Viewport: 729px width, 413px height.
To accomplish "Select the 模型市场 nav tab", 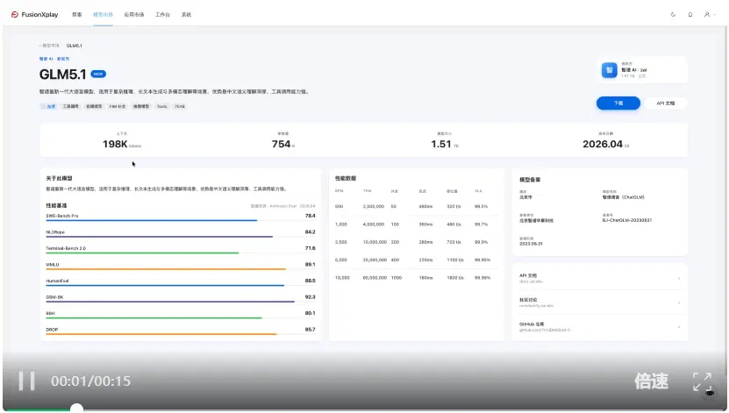I will pos(103,15).
